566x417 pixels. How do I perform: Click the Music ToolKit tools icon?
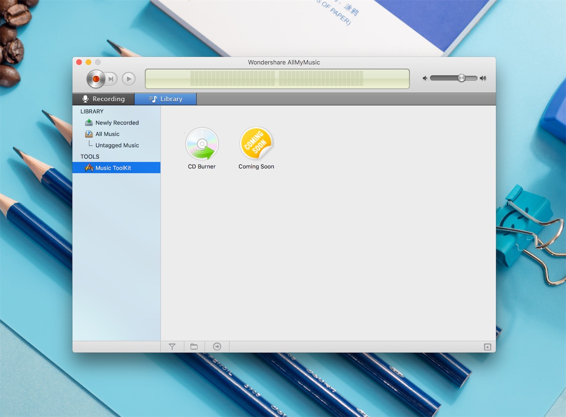click(89, 168)
